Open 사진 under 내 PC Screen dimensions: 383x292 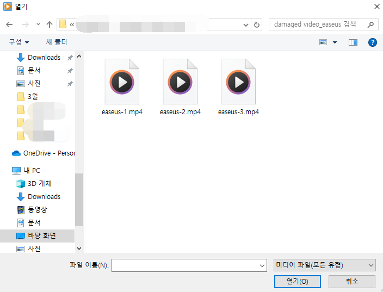point(34,249)
